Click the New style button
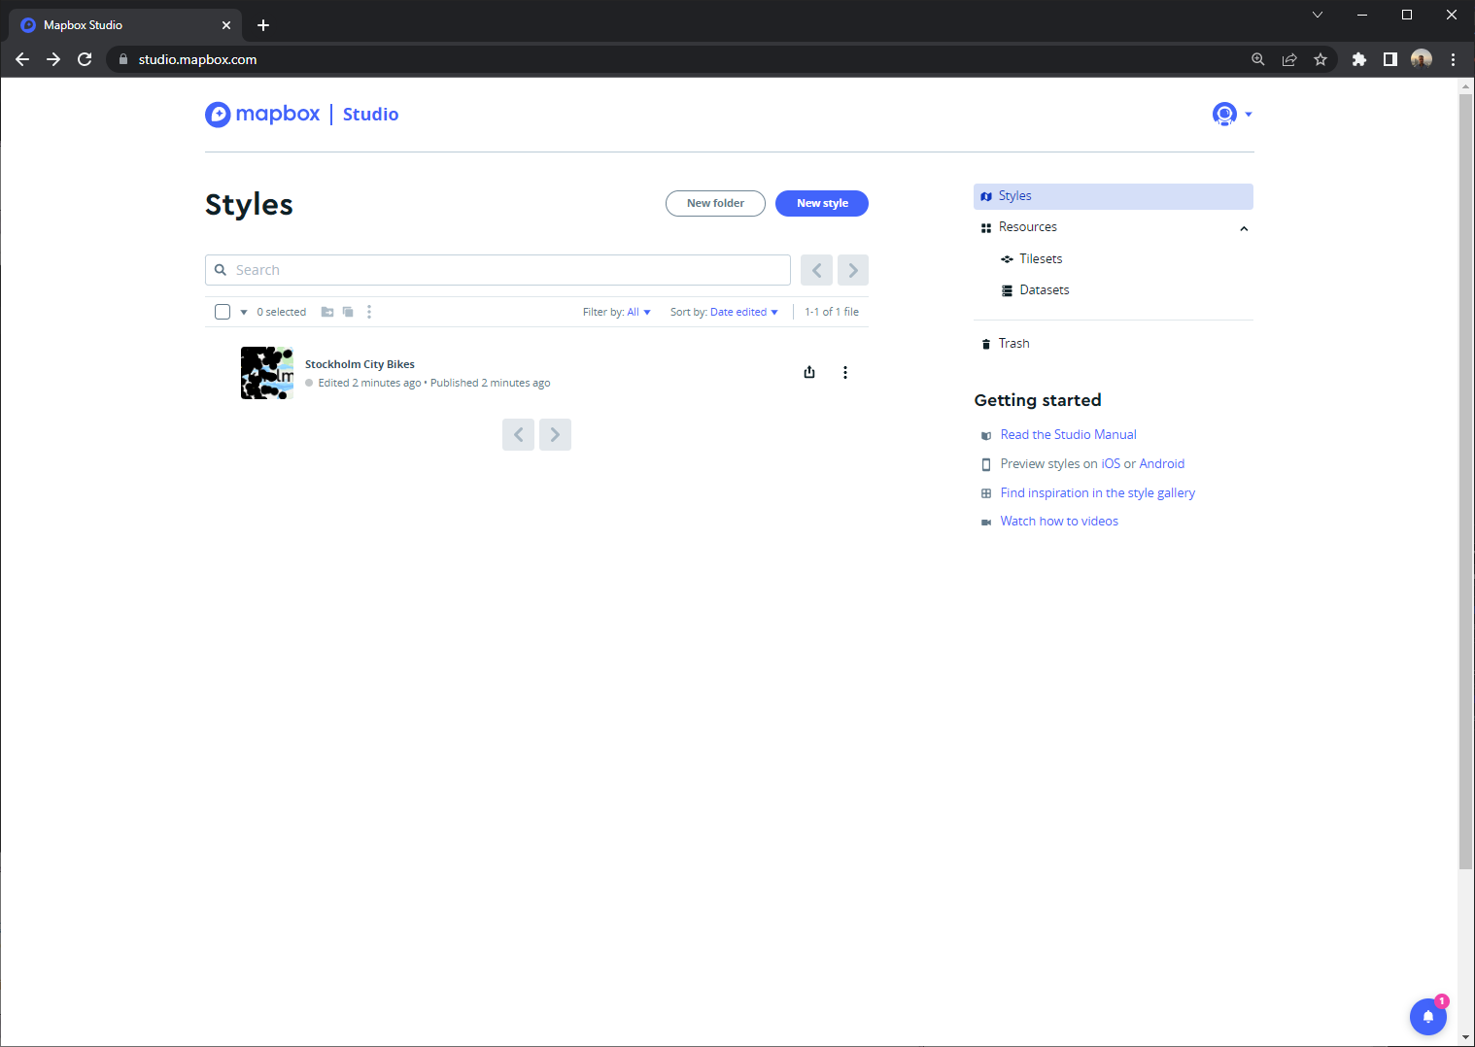The height and width of the screenshot is (1047, 1475). (x=822, y=203)
